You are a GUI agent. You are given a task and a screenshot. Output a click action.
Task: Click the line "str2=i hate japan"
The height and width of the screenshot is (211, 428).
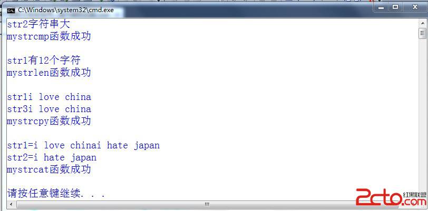(x=52, y=157)
